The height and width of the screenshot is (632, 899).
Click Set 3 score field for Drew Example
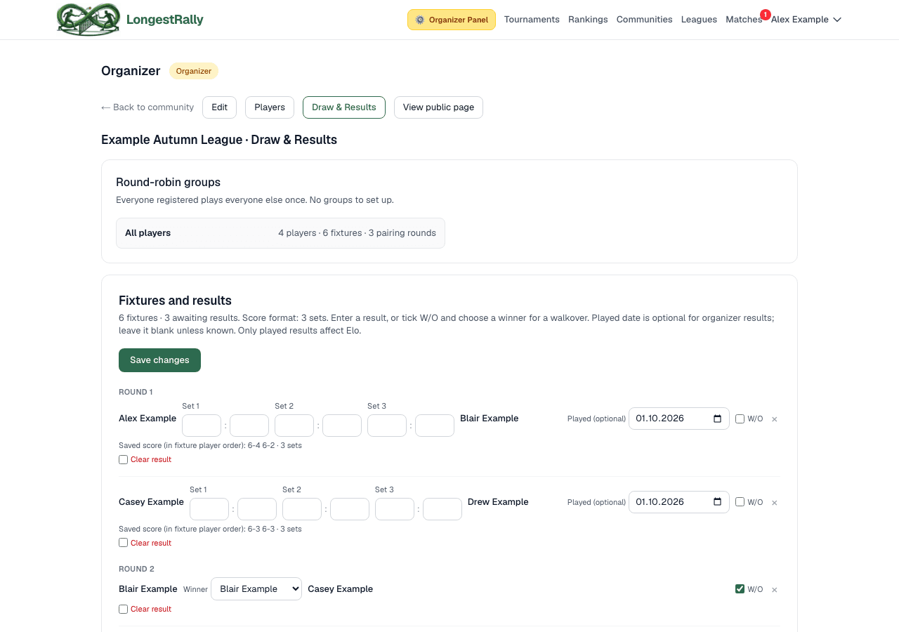click(x=442, y=509)
